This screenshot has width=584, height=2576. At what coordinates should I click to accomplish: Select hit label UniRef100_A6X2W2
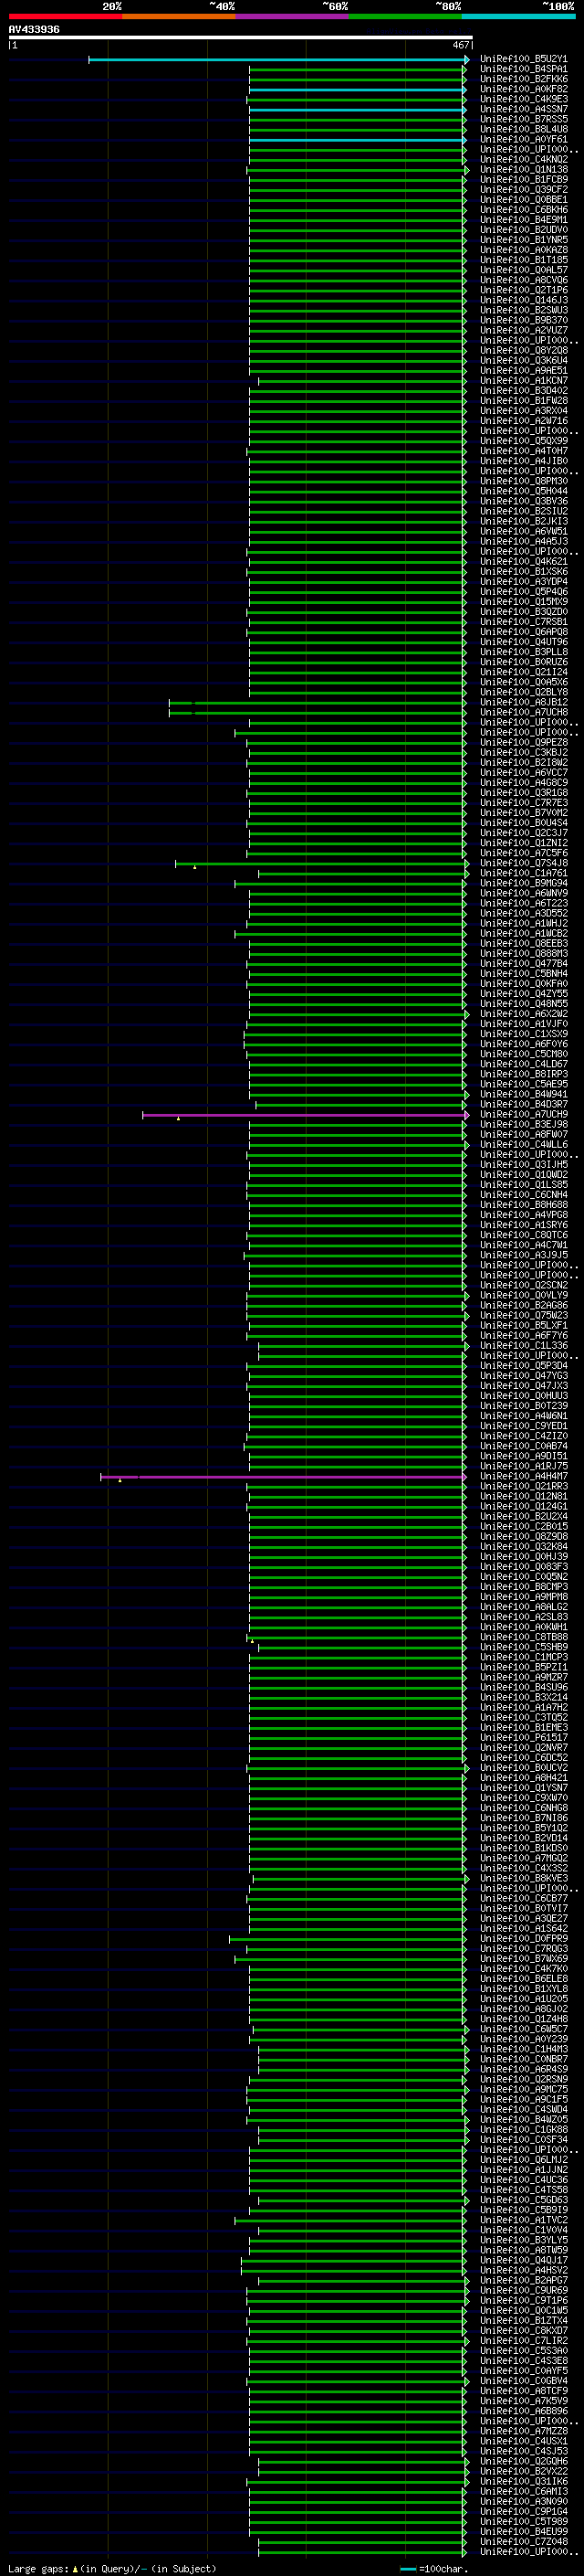[x=524, y=1015]
